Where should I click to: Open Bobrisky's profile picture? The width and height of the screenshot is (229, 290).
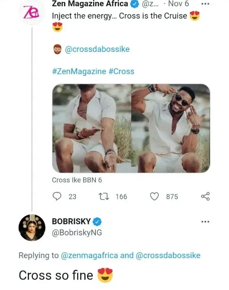tap(32, 227)
